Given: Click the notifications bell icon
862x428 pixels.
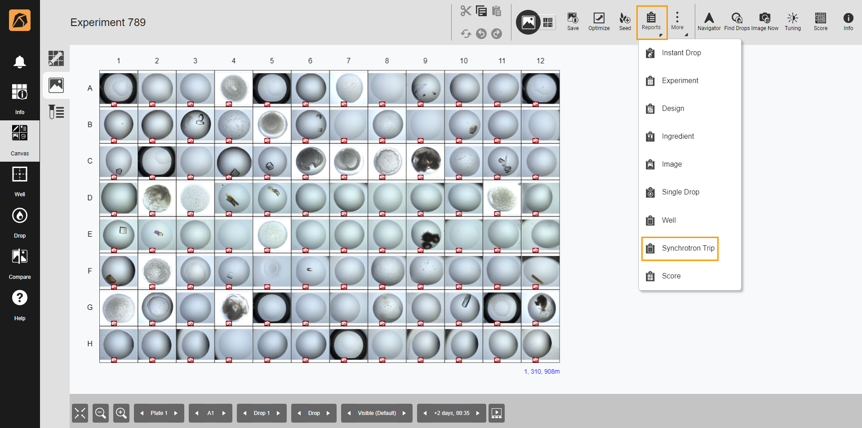Looking at the screenshot, I should [20, 62].
